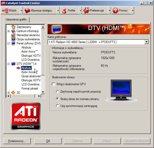Open the Profile menu button
Viewport: 154px width, 148px height.
[x=69, y=11]
